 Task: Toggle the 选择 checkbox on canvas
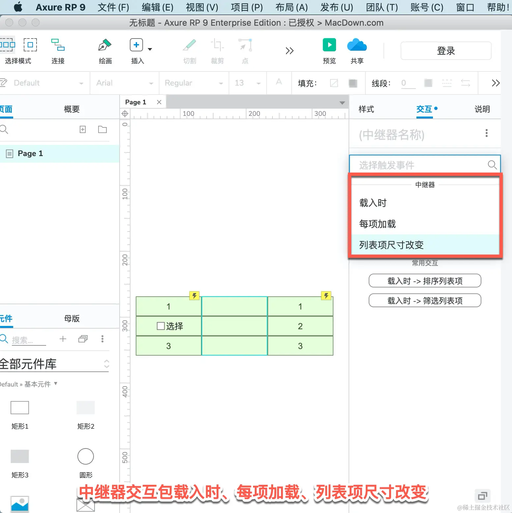(x=161, y=326)
